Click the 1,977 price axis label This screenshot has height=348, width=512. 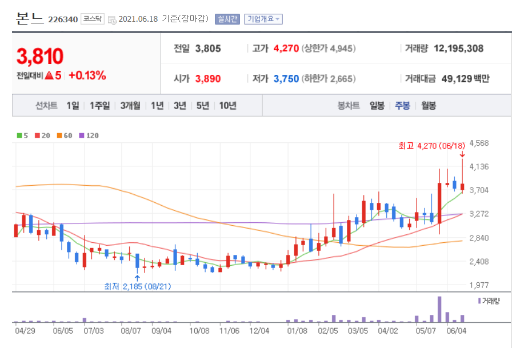point(479,285)
